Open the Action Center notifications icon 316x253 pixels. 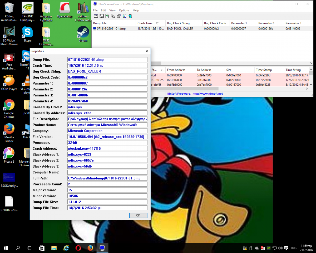point(286,248)
